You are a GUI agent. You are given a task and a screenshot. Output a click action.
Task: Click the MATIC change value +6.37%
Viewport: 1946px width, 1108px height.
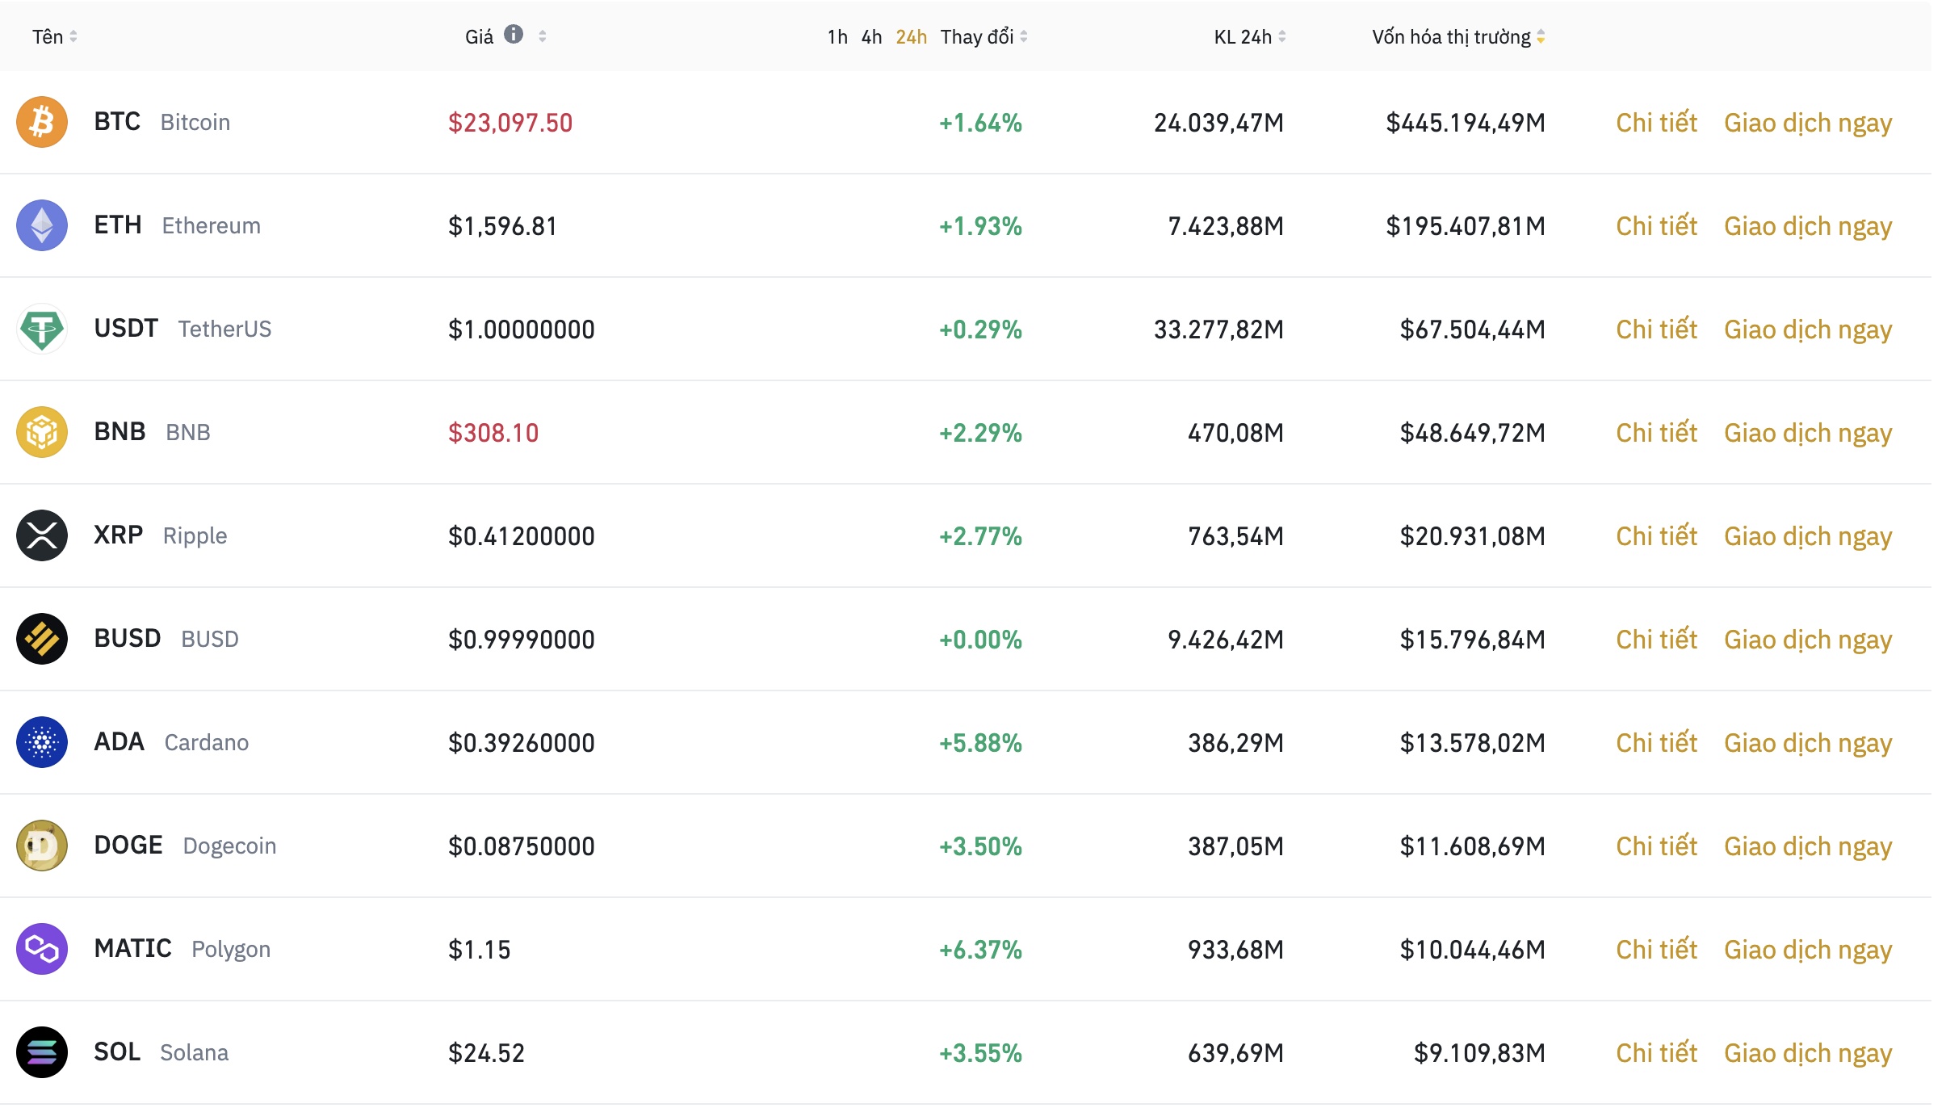[x=980, y=950]
